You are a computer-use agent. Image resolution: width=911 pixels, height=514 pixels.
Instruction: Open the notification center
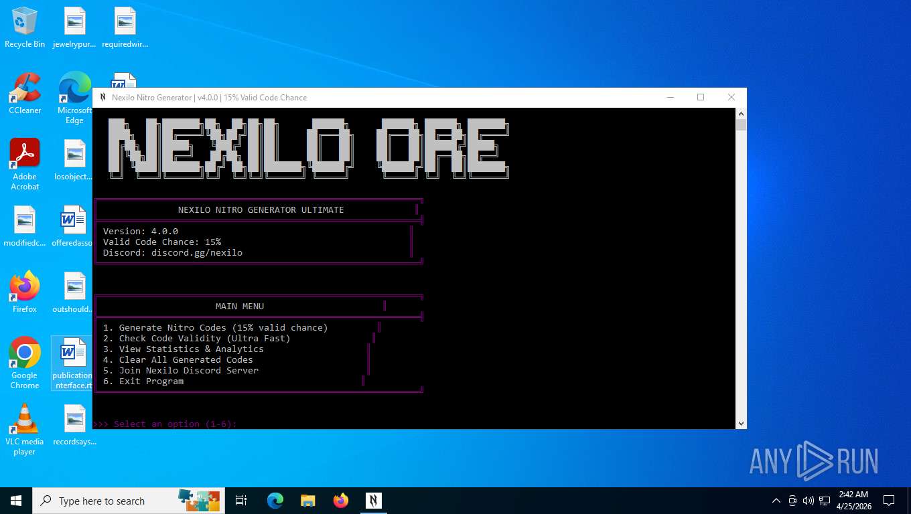889,501
